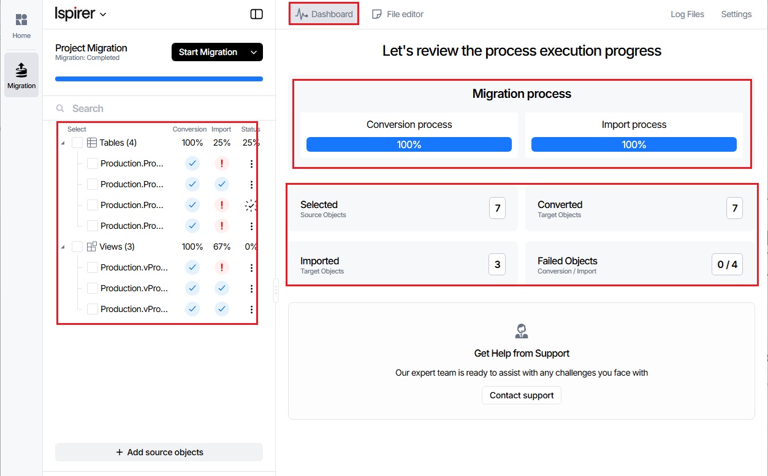
Task: Open the three-dot menu for the last view row
Action: coord(251,310)
